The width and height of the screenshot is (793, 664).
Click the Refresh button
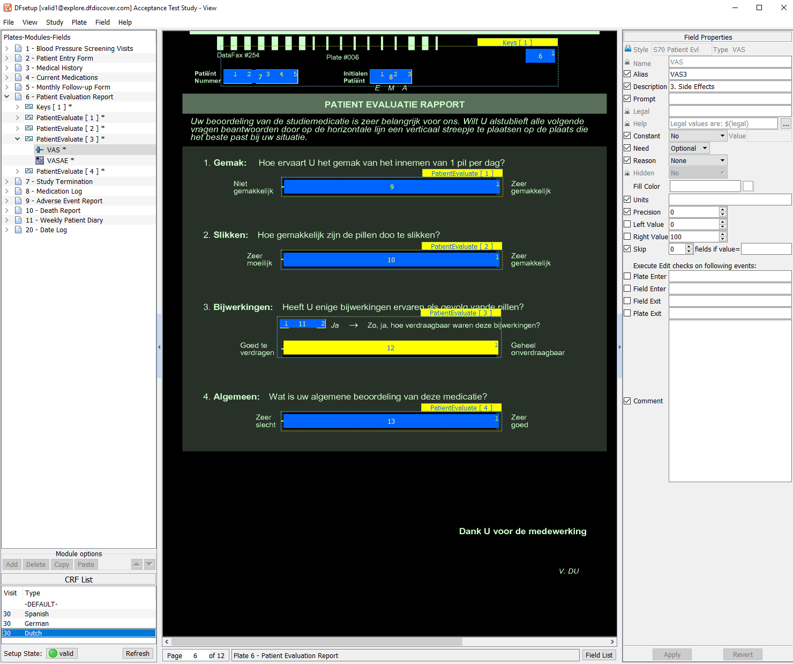click(x=138, y=653)
